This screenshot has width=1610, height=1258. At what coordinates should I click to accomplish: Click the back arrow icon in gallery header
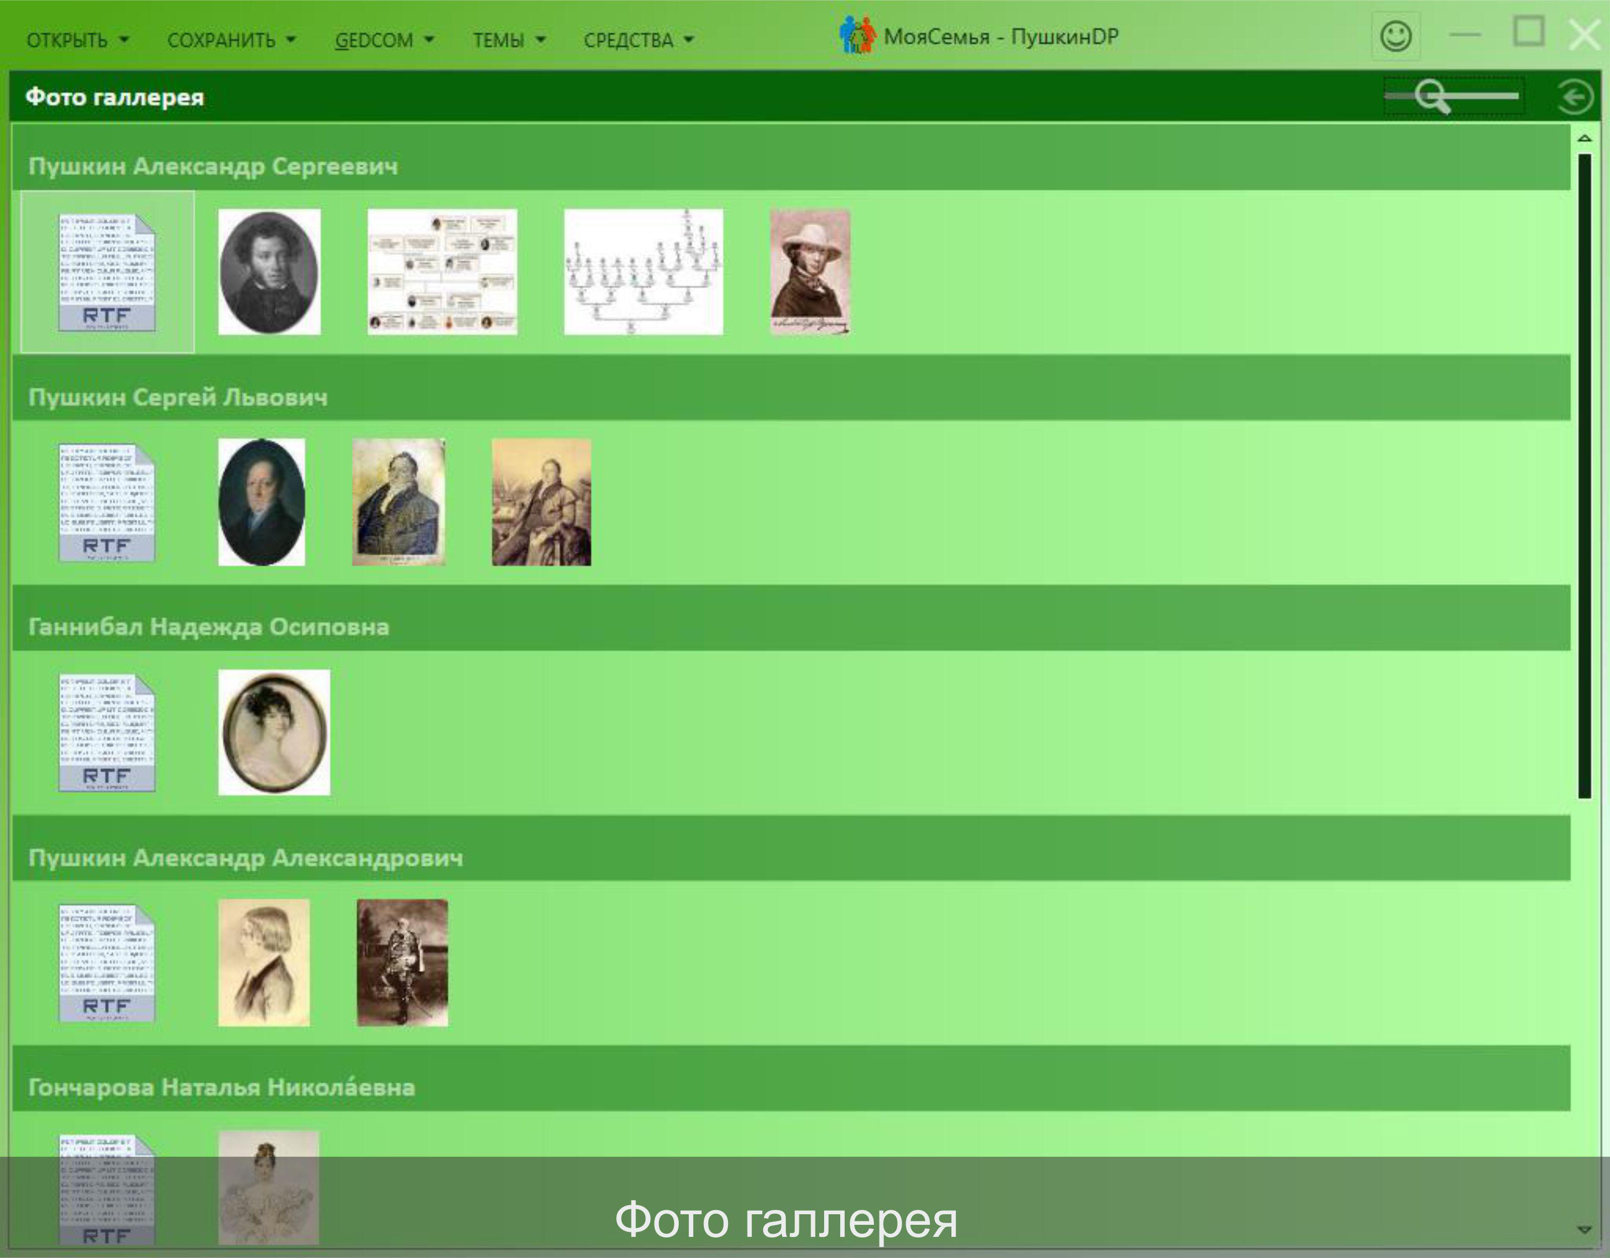coord(1575,97)
